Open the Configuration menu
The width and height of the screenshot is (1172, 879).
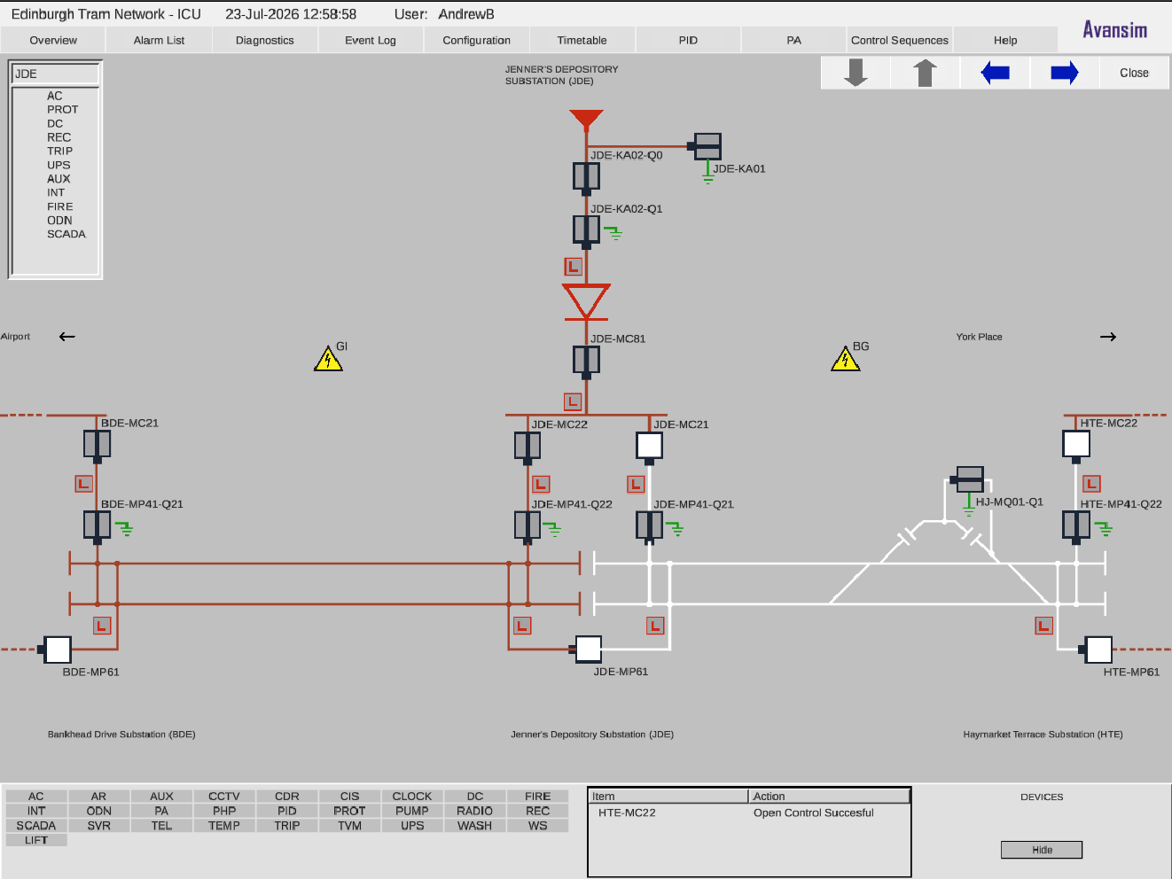[476, 40]
